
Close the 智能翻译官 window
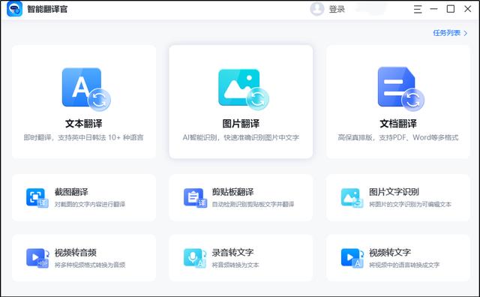click(468, 9)
